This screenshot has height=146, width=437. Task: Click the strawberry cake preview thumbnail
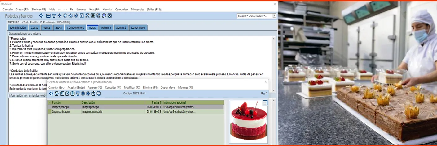point(248,121)
